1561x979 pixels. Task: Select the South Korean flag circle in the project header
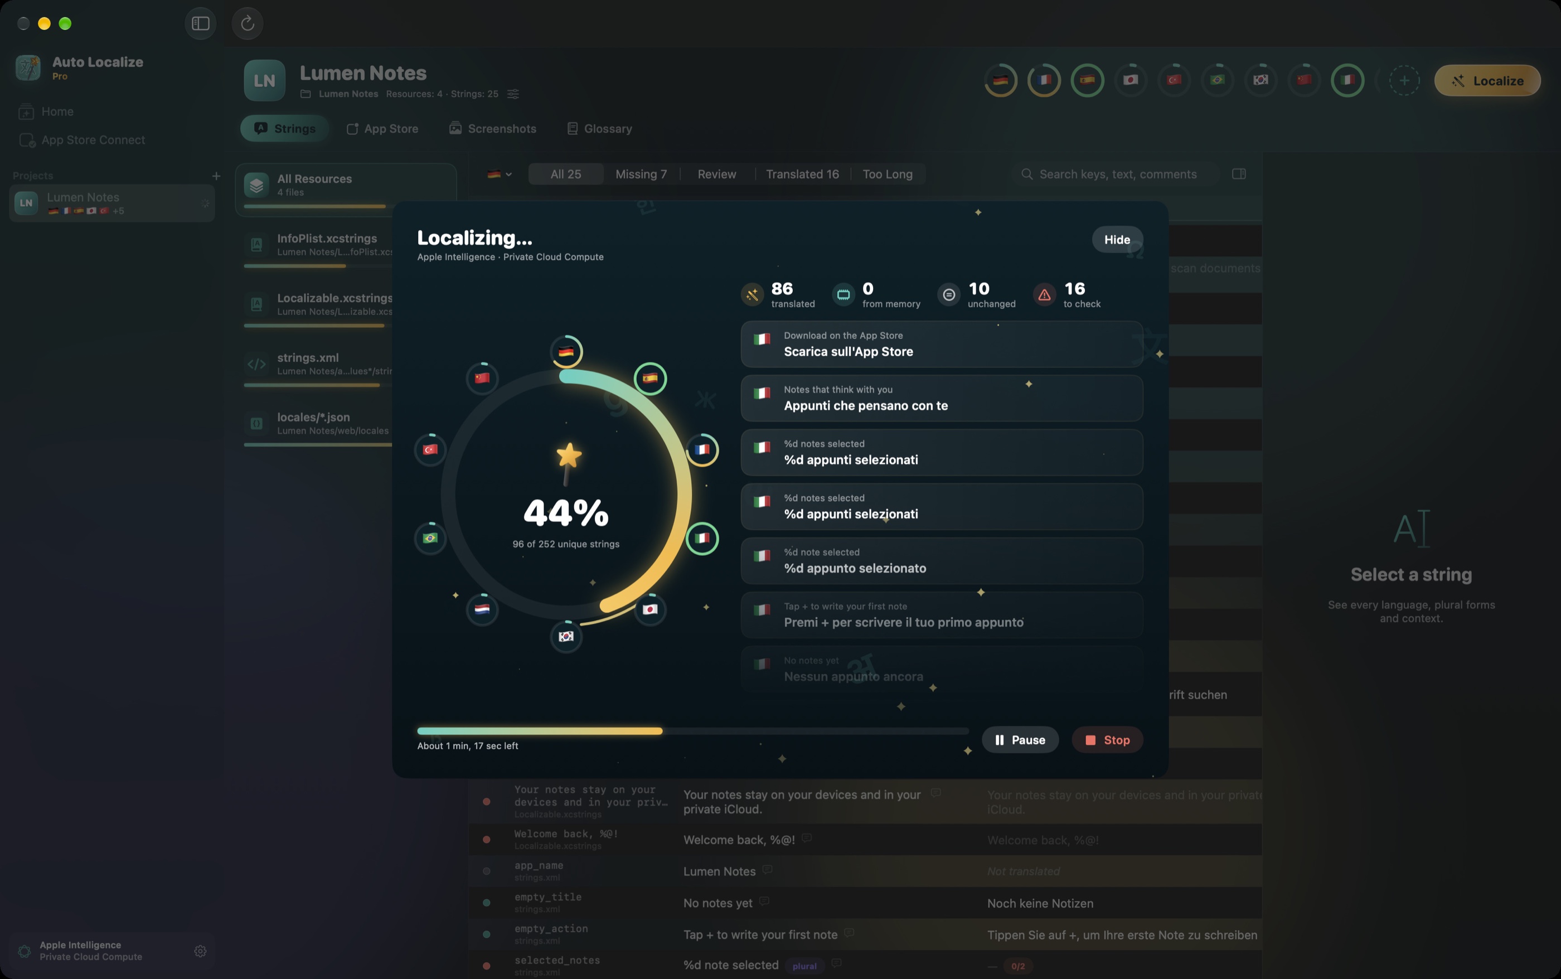[x=1260, y=80]
